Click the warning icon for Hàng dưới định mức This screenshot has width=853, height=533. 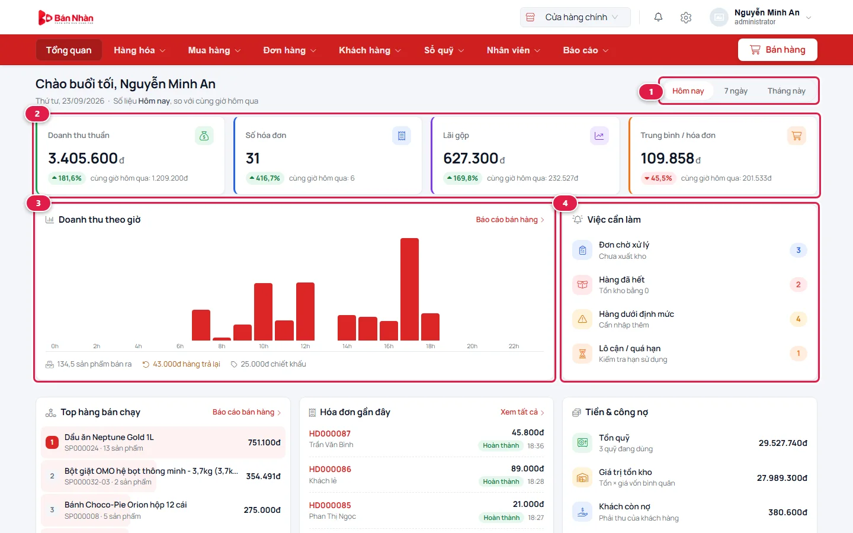coord(582,319)
